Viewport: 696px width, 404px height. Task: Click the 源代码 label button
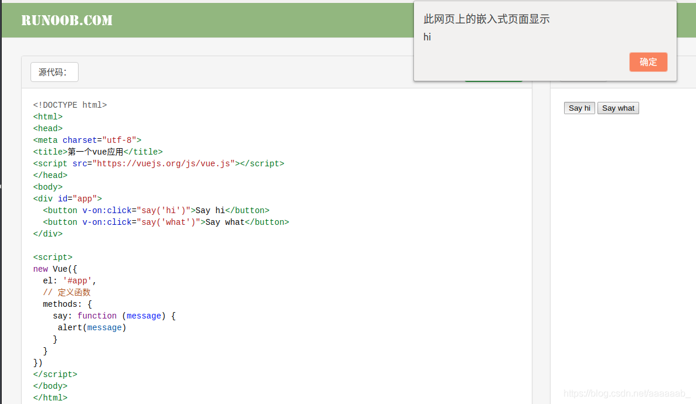pos(54,72)
